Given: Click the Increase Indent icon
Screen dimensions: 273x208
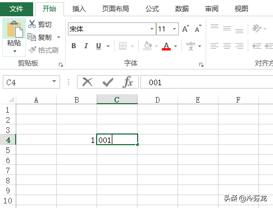Looking at the screenshot, I should (x=269, y=46).
